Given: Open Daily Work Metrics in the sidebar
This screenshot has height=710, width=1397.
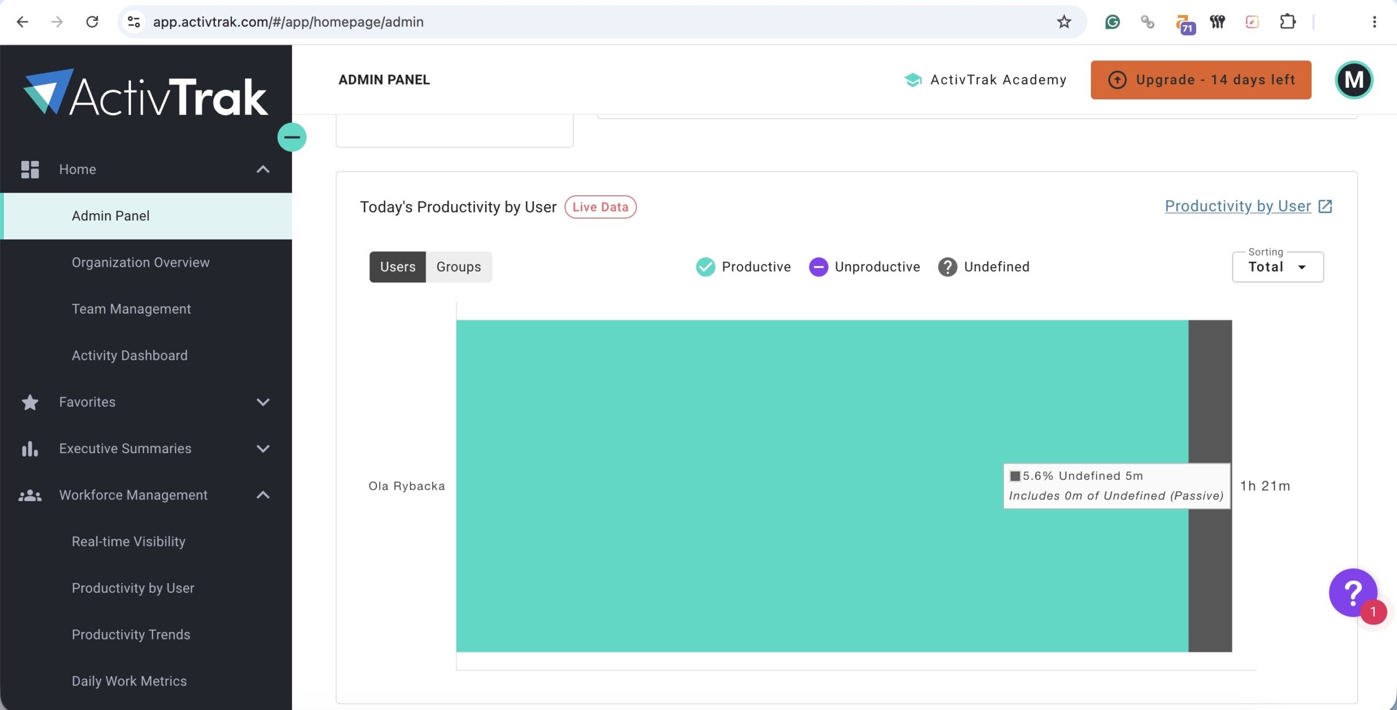Looking at the screenshot, I should point(146,682).
